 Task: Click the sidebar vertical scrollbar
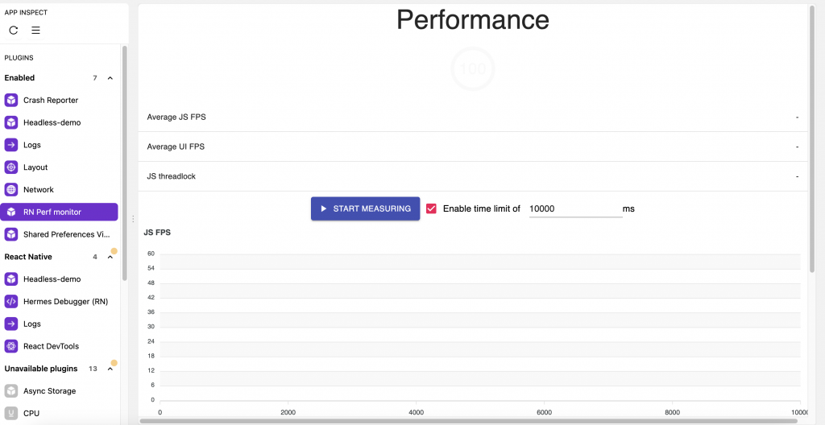[125, 163]
